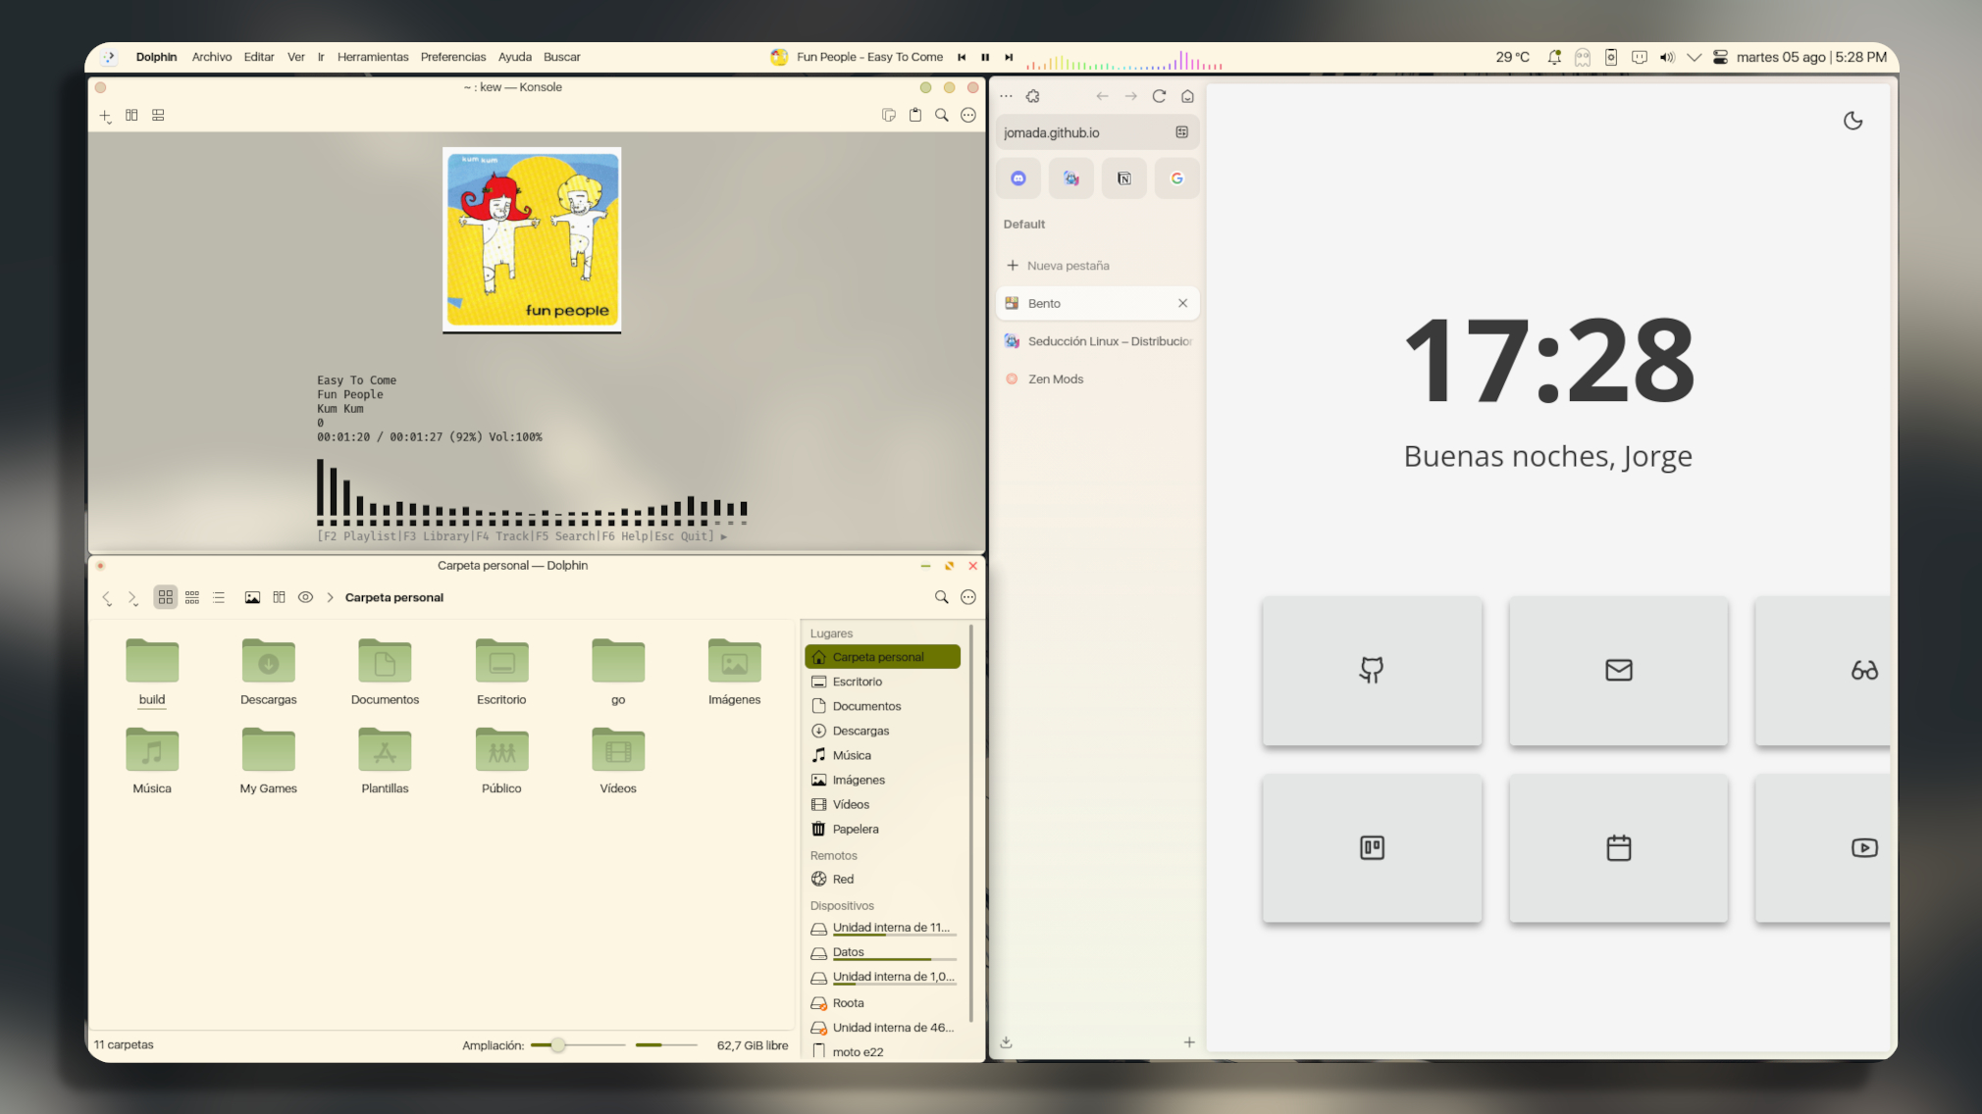The image size is (1982, 1114).
Task: Open Red under Remotos
Action: pos(882,879)
